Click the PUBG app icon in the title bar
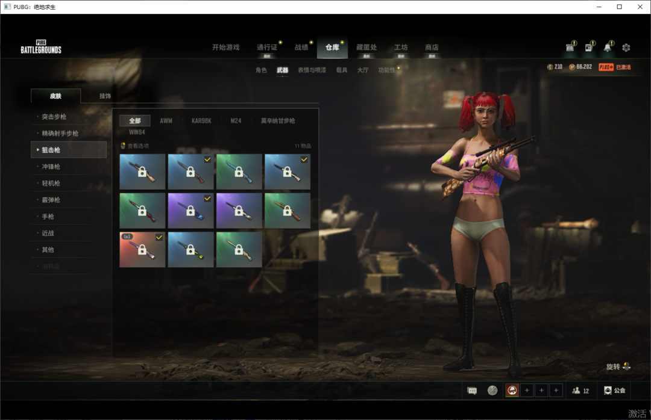 click(x=7, y=7)
